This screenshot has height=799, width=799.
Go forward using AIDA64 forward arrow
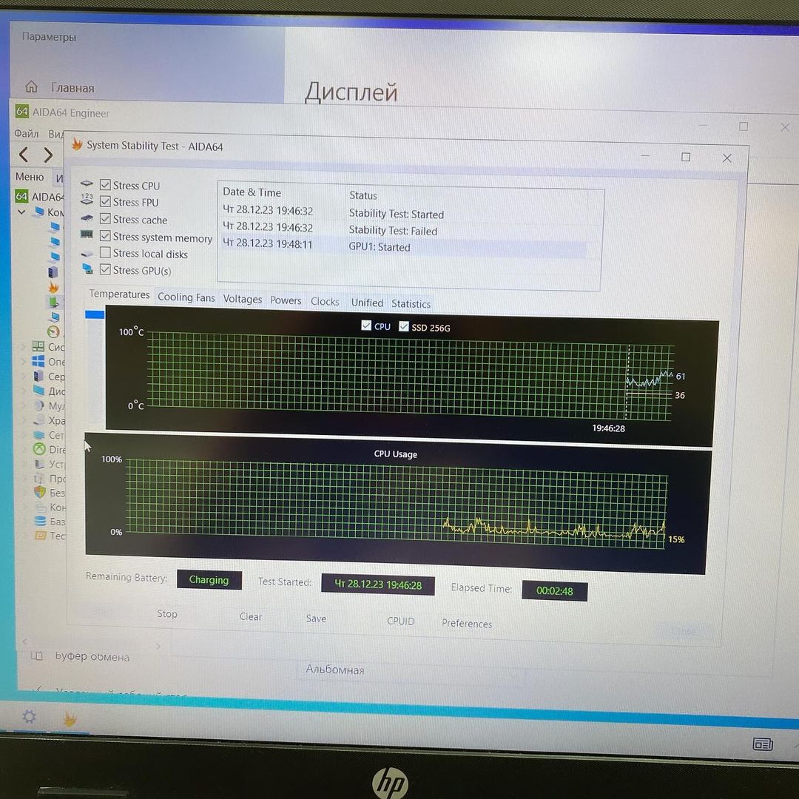48,155
